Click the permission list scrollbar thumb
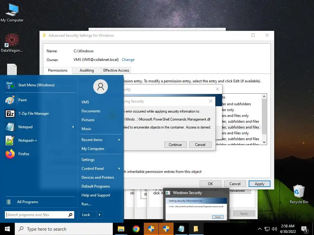Viewport: 314px width, 235px height. point(264,117)
